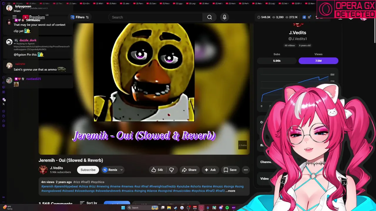Open #jeremih hashtag in description
The height and width of the screenshot is (211, 376).
(47, 186)
